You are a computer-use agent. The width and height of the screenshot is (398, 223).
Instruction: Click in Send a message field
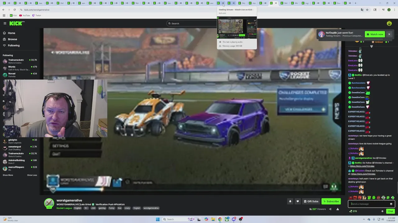368,204
